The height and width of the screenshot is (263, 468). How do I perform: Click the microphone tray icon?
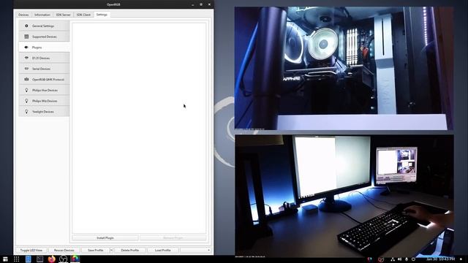point(407,259)
